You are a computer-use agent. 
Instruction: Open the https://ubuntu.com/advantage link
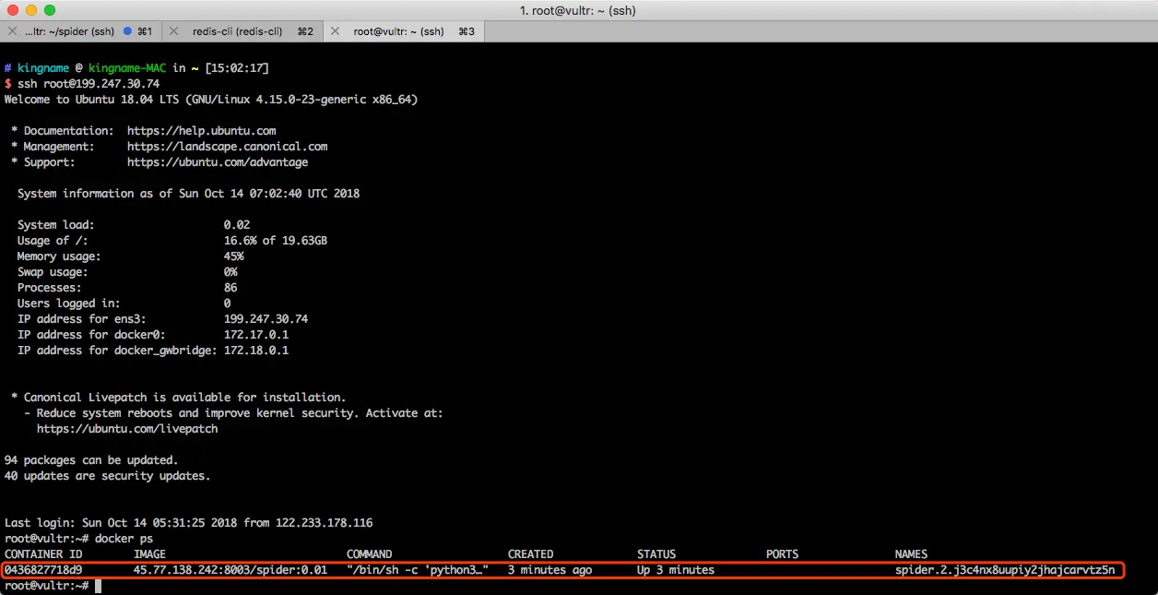pos(218,162)
